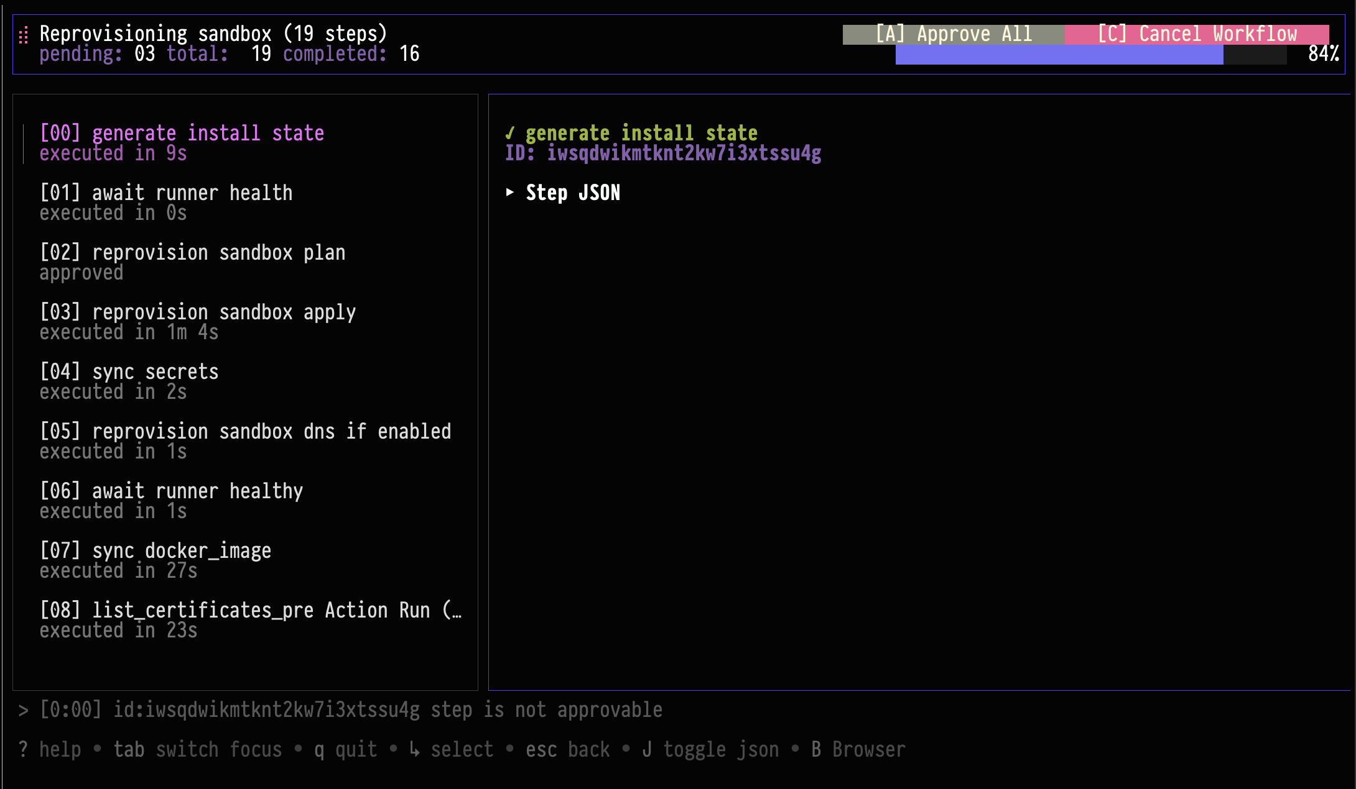Click the 84% workflow progress bar
1356x789 pixels.
pos(1090,55)
